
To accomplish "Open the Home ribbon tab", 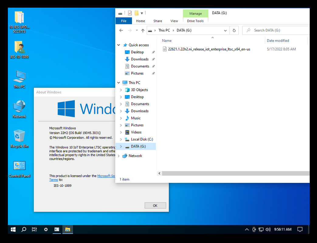I will pos(140,21).
